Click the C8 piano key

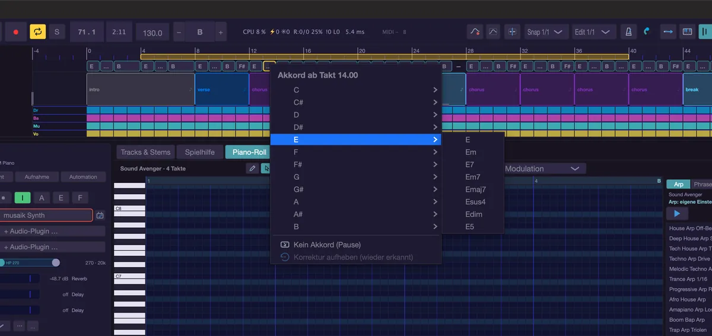pyautogui.click(x=129, y=209)
